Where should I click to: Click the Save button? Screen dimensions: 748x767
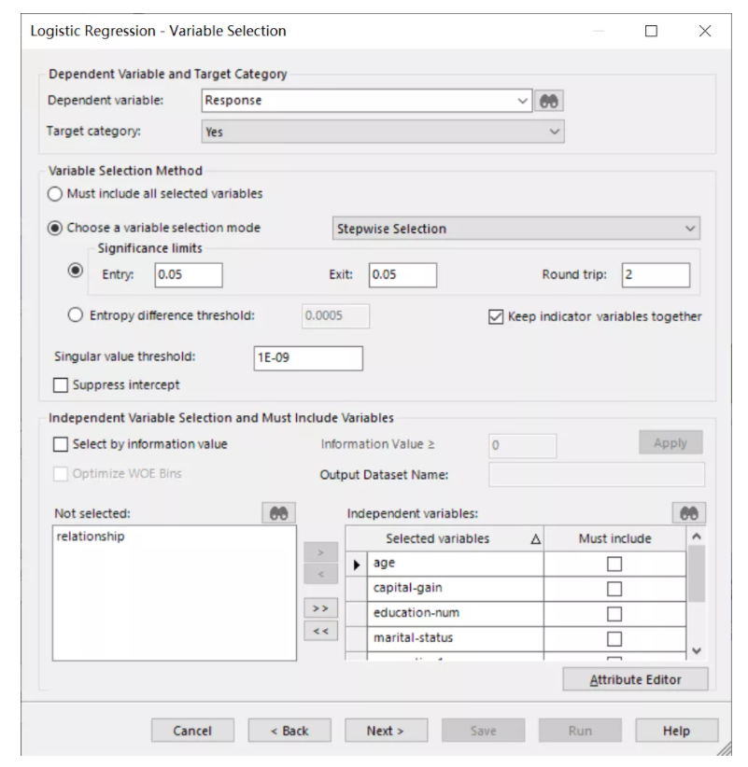[x=483, y=731]
